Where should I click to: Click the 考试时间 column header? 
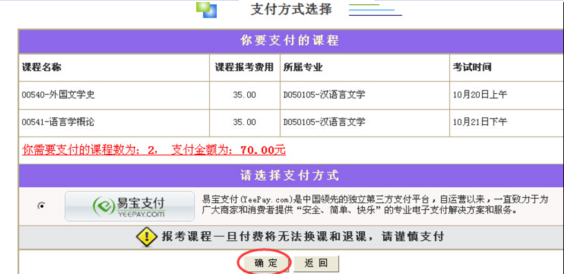point(472,67)
